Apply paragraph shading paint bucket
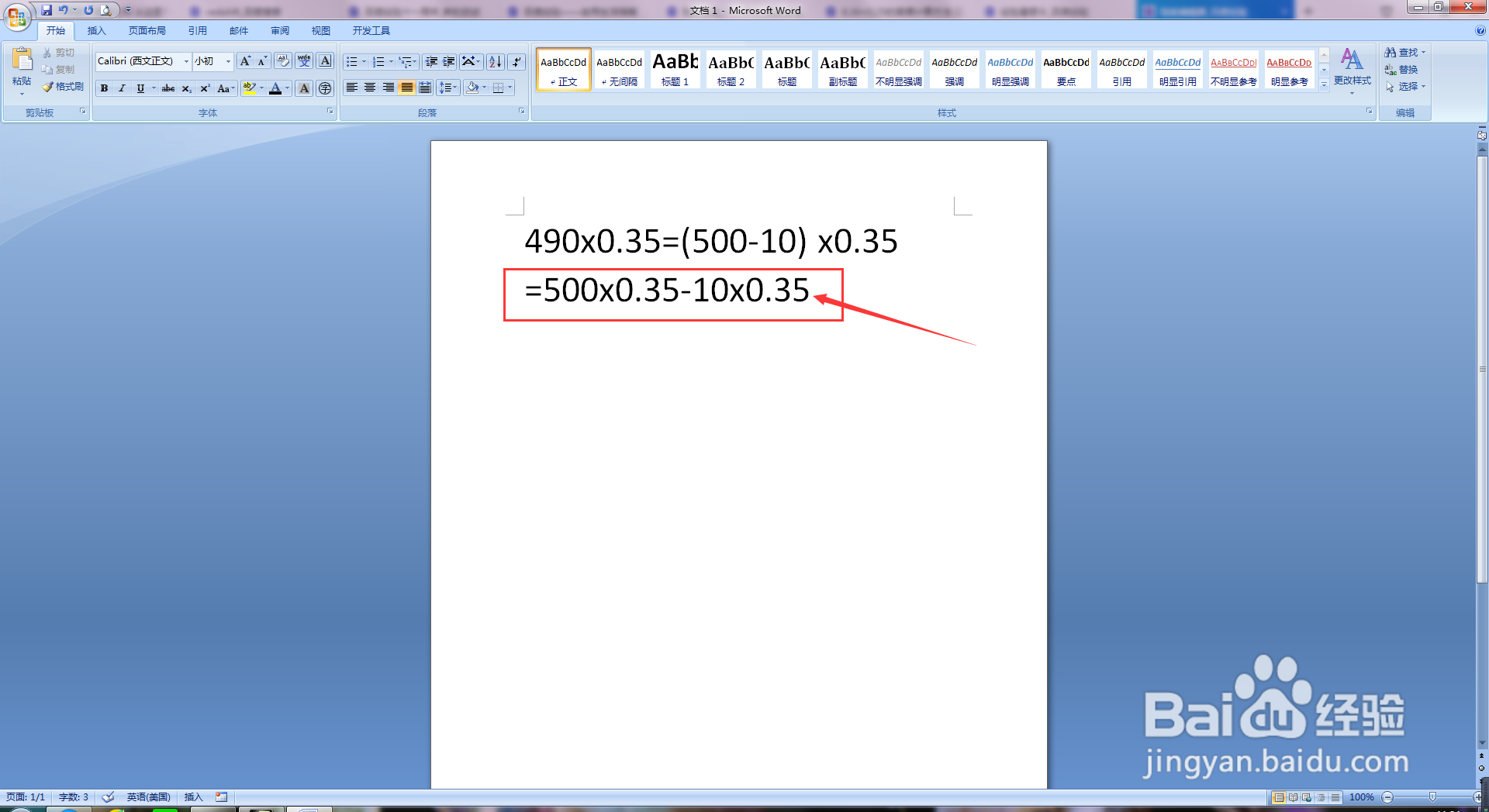Viewport: 1489px width, 812px height. pyautogui.click(x=472, y=88)
